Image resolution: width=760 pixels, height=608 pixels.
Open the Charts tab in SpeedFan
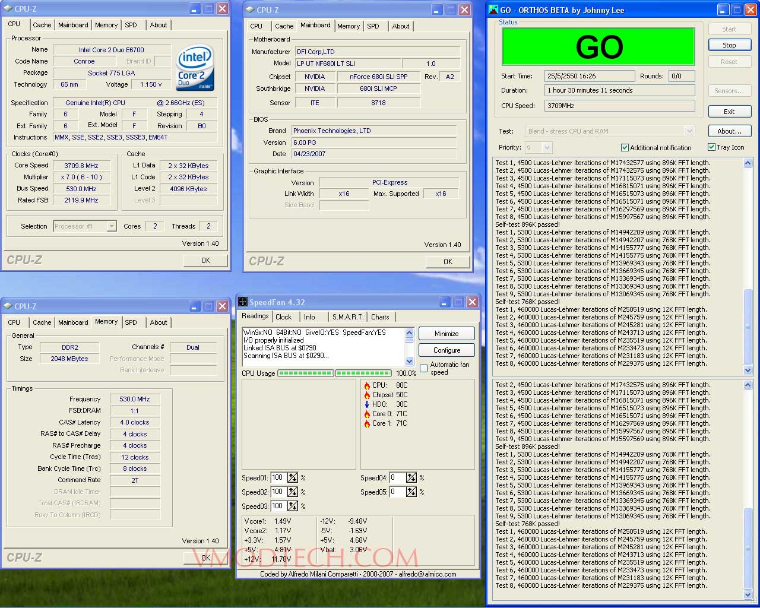(380, 317)
